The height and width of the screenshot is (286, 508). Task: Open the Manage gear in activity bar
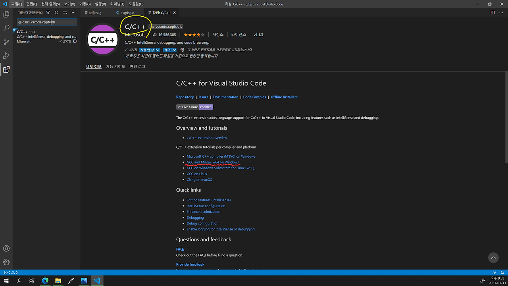(6, 262)
